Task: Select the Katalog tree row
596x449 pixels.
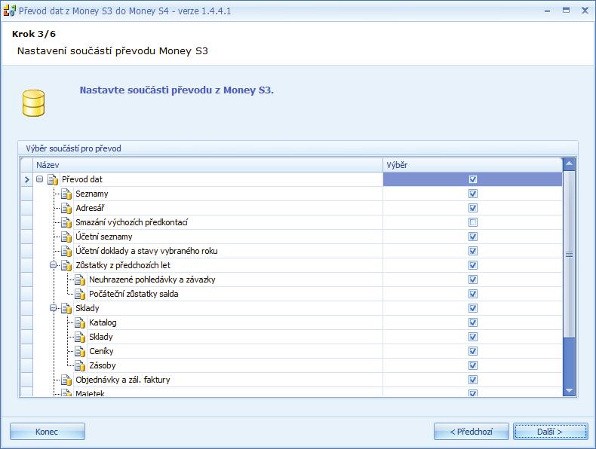Action: (291, 322)
